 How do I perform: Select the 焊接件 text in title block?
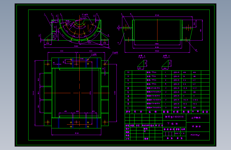(x=196, y=127)
